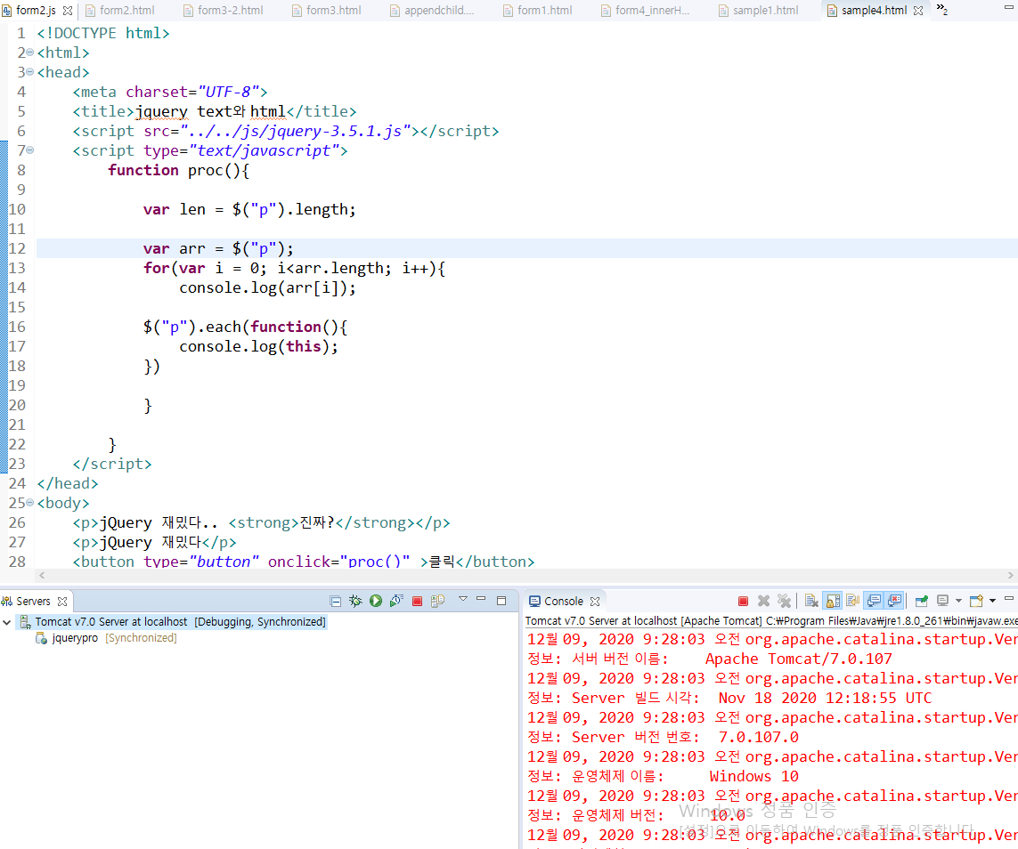
Task: Toggle show console on standard output change
Action: click(x=874, y=602)
